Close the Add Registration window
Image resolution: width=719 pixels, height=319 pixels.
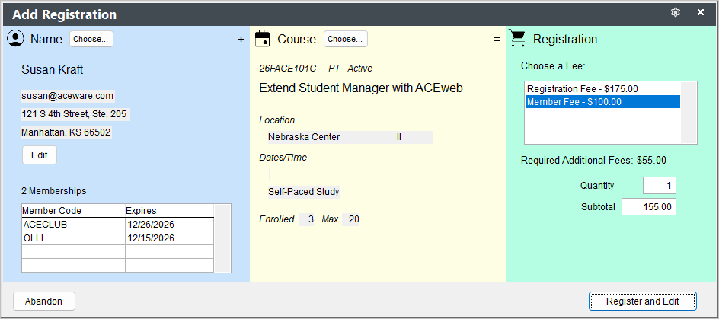click(x=701, y=13)
